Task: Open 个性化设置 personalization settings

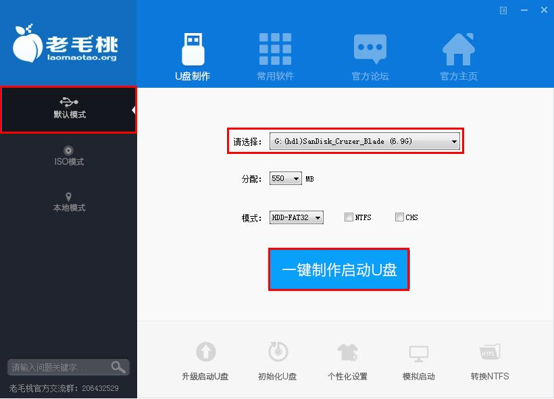Action: pyautogui.click(x=347, y=352)
